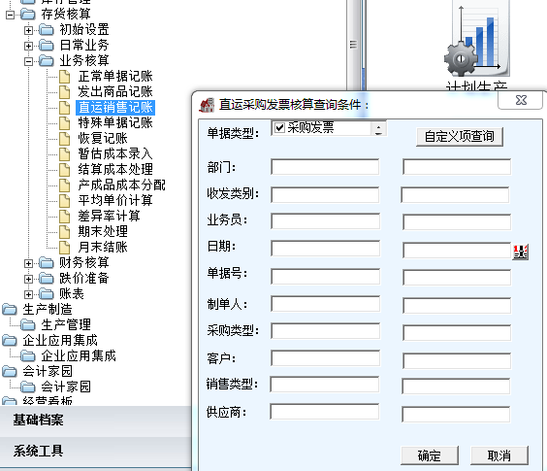Select 暂估成本录入 in the tree
Image resolution: width=547 pixels, height=471 pixels.
tap(115, 153)
